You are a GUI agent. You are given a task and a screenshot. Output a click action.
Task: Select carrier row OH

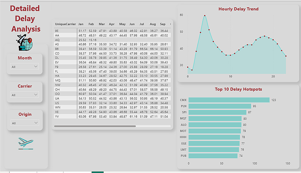[x=112, y=90]
